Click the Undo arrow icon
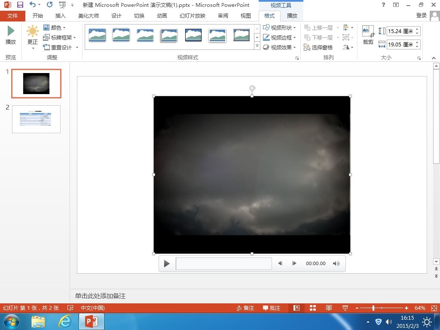Viewport: 440px width, 330px height. [x=33, y=5]
